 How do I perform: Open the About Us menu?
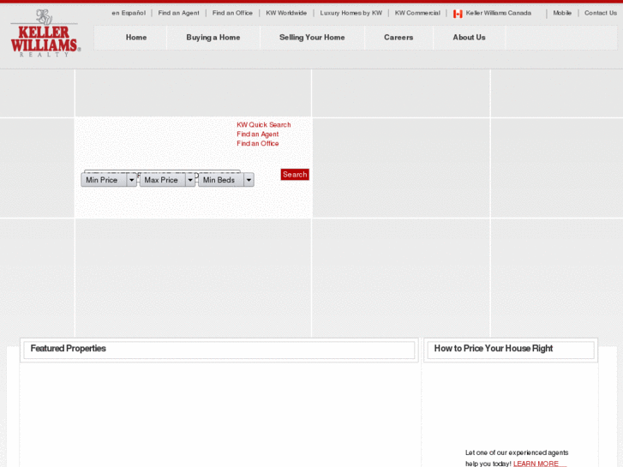pos(470,38)
